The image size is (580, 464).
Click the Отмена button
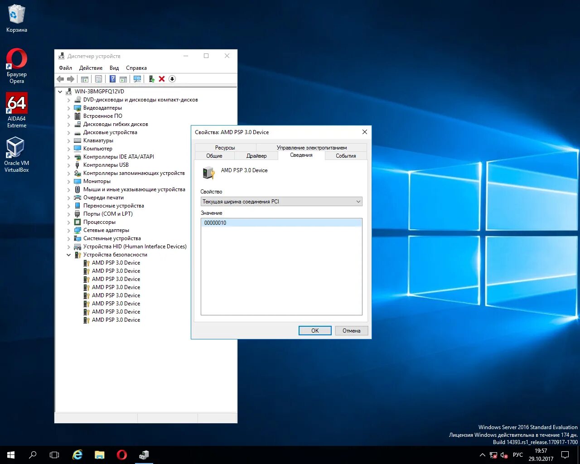click(x=352, y=331)
